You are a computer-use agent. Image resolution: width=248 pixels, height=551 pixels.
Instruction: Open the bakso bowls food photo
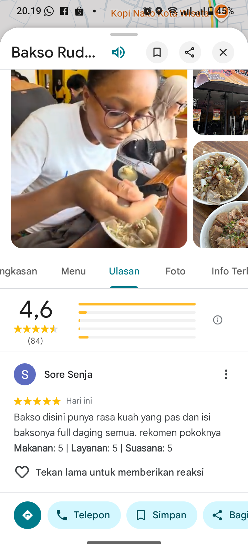point(220,195)
